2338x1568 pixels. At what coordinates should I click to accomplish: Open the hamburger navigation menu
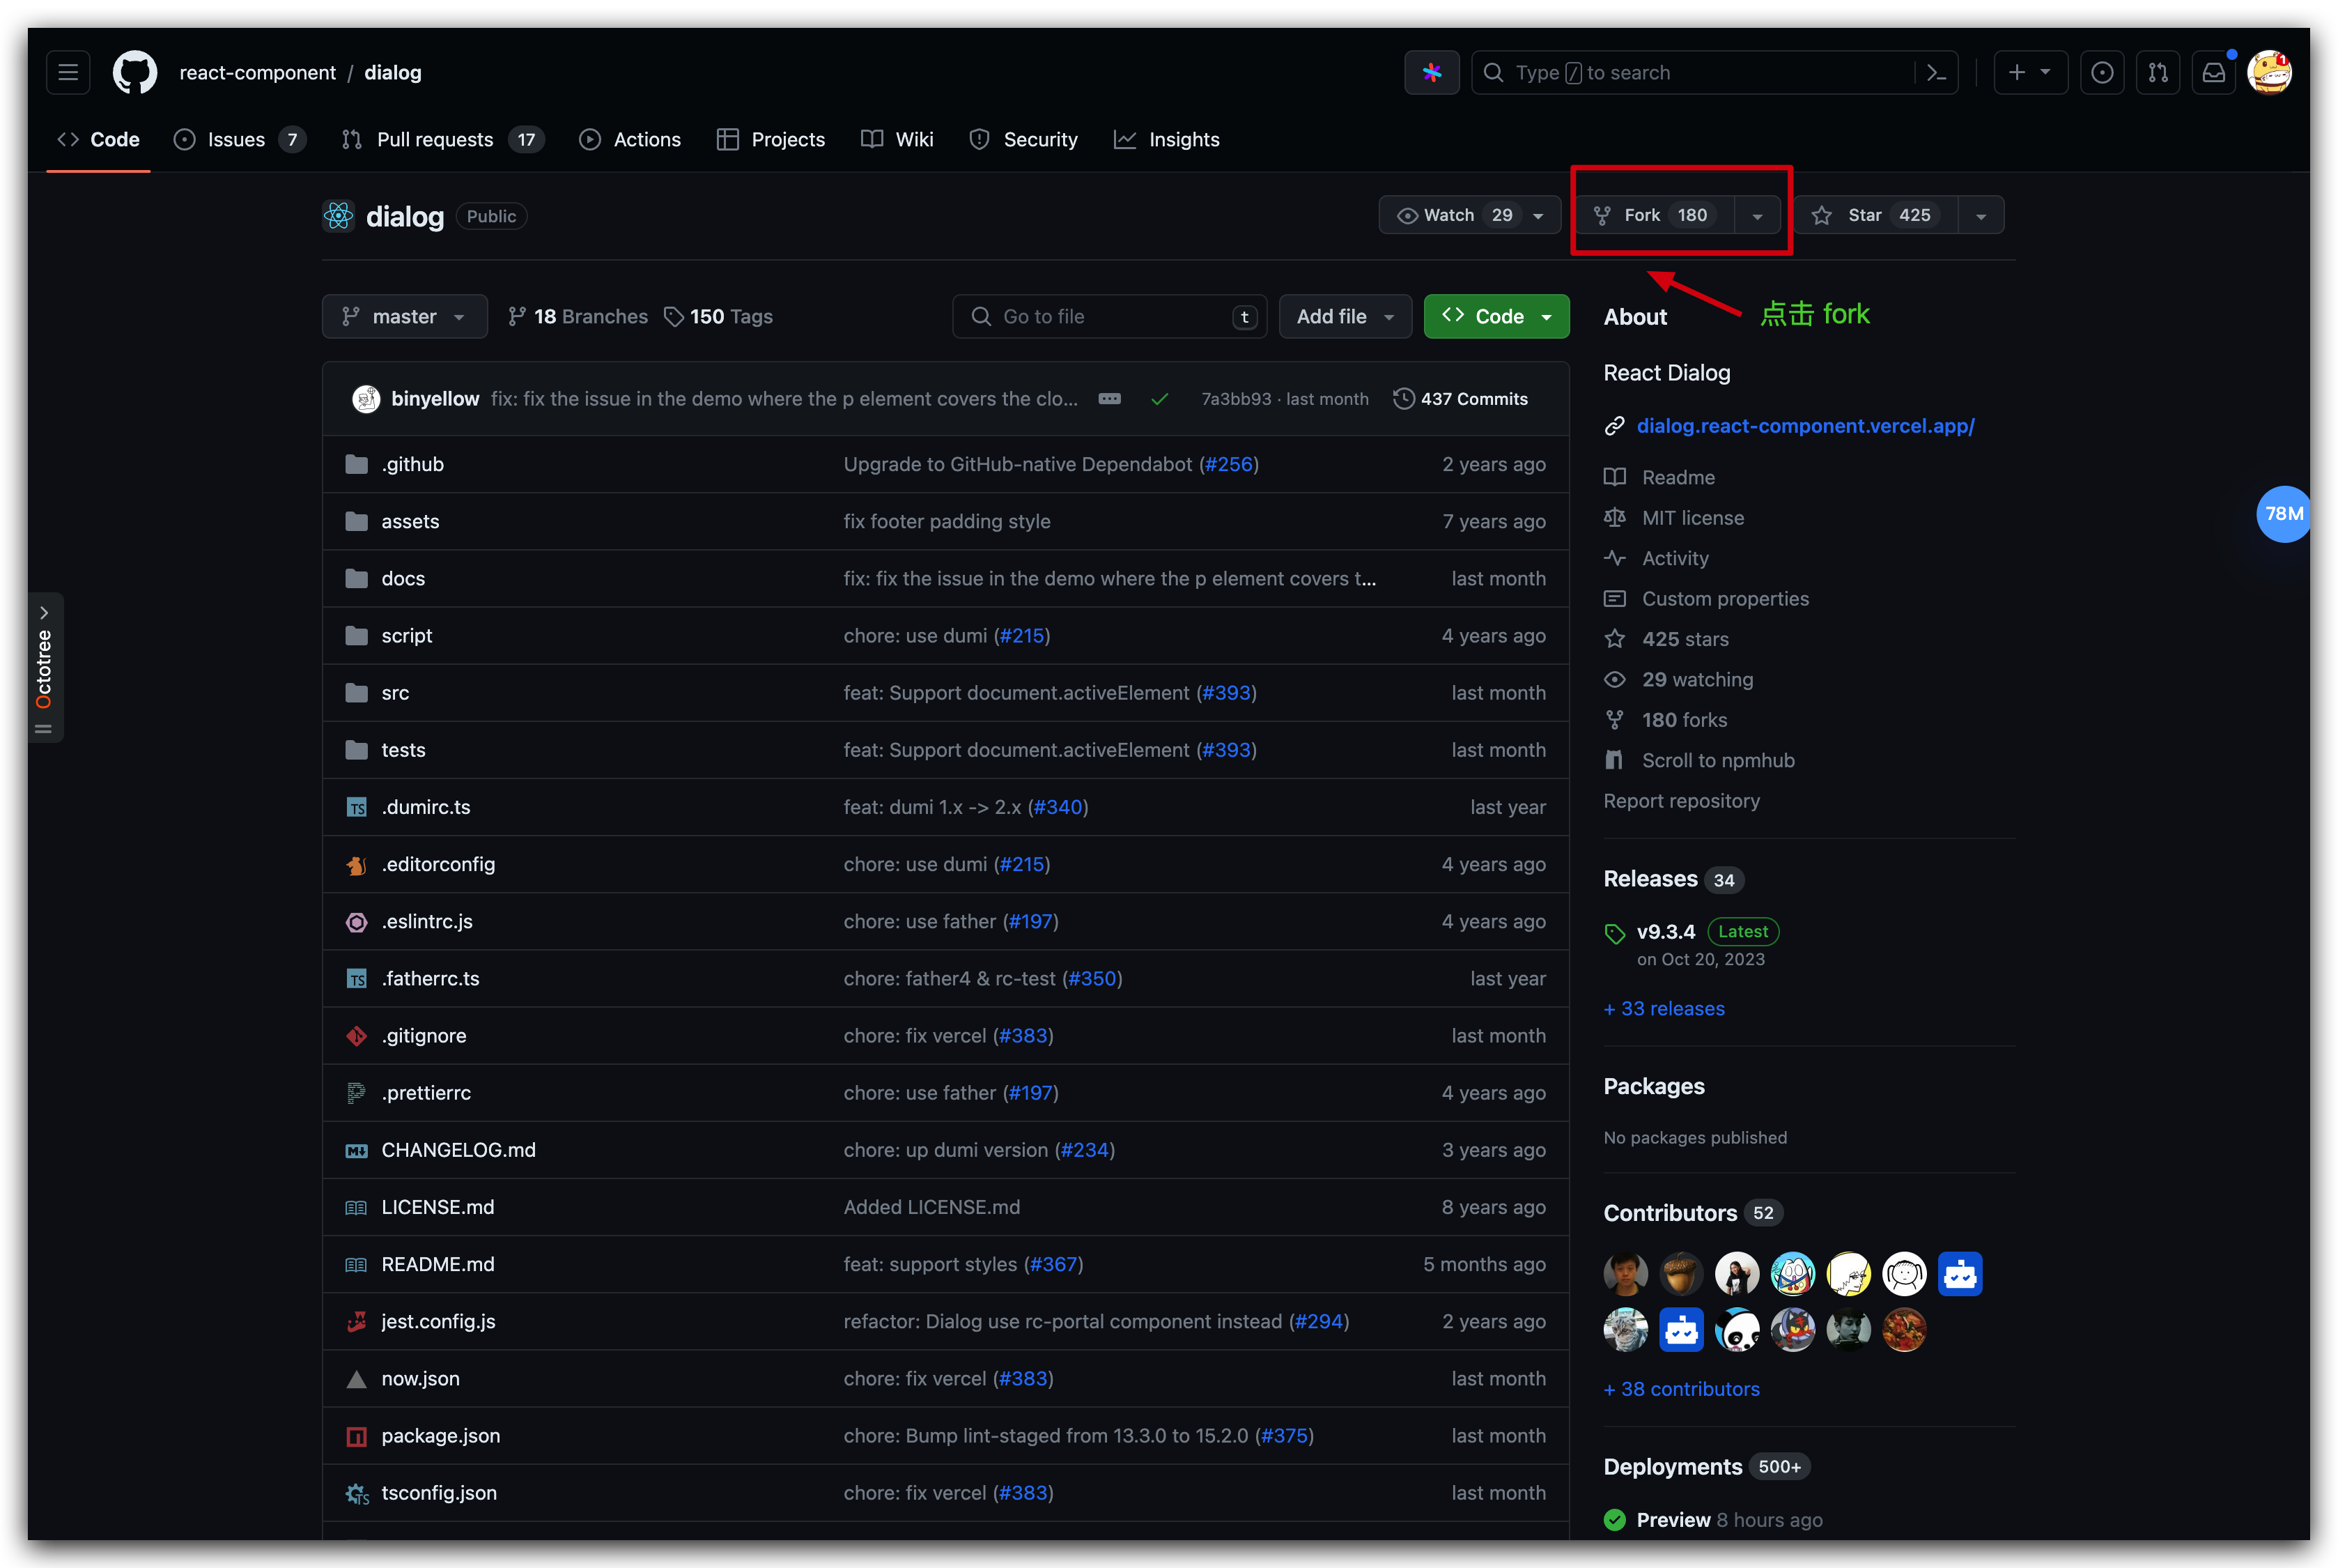(68, 73)
